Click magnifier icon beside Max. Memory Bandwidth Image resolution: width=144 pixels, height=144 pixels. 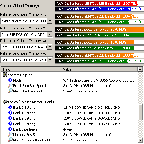(x=10, y=140)
